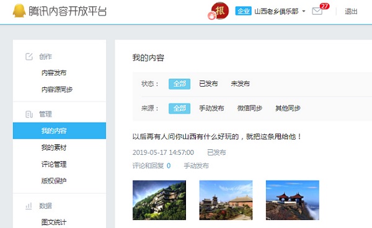Click the 管理 section icon
Image resolution: width=372 pixels, height=228 pixels.
[29, 114]
